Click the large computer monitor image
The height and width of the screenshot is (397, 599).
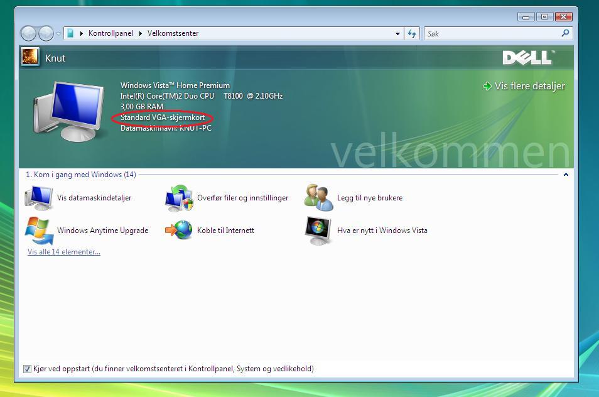69,111
